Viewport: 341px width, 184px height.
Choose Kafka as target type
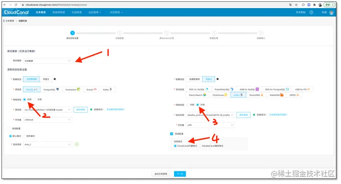238,95
